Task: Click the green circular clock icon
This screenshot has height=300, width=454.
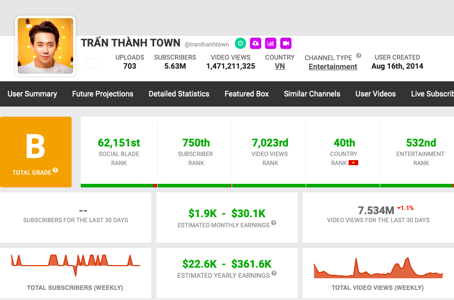Action: (x=241, y=44)
